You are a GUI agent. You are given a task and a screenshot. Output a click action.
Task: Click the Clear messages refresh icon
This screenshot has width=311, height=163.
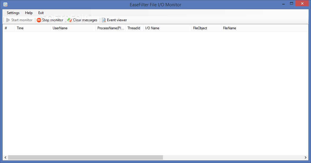(x=70, y=20)
